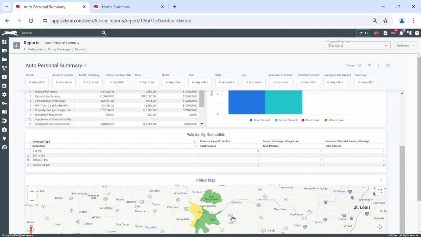This screenshot has height=237, width=421.
Task: Open the Help question mark icon
Action: coord(417,33)
